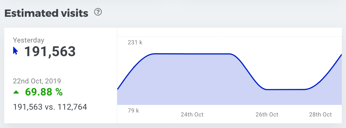346x128 pixels.
Task: Click the blue cursor arrow icon
Action: click(x=15, y=51)
